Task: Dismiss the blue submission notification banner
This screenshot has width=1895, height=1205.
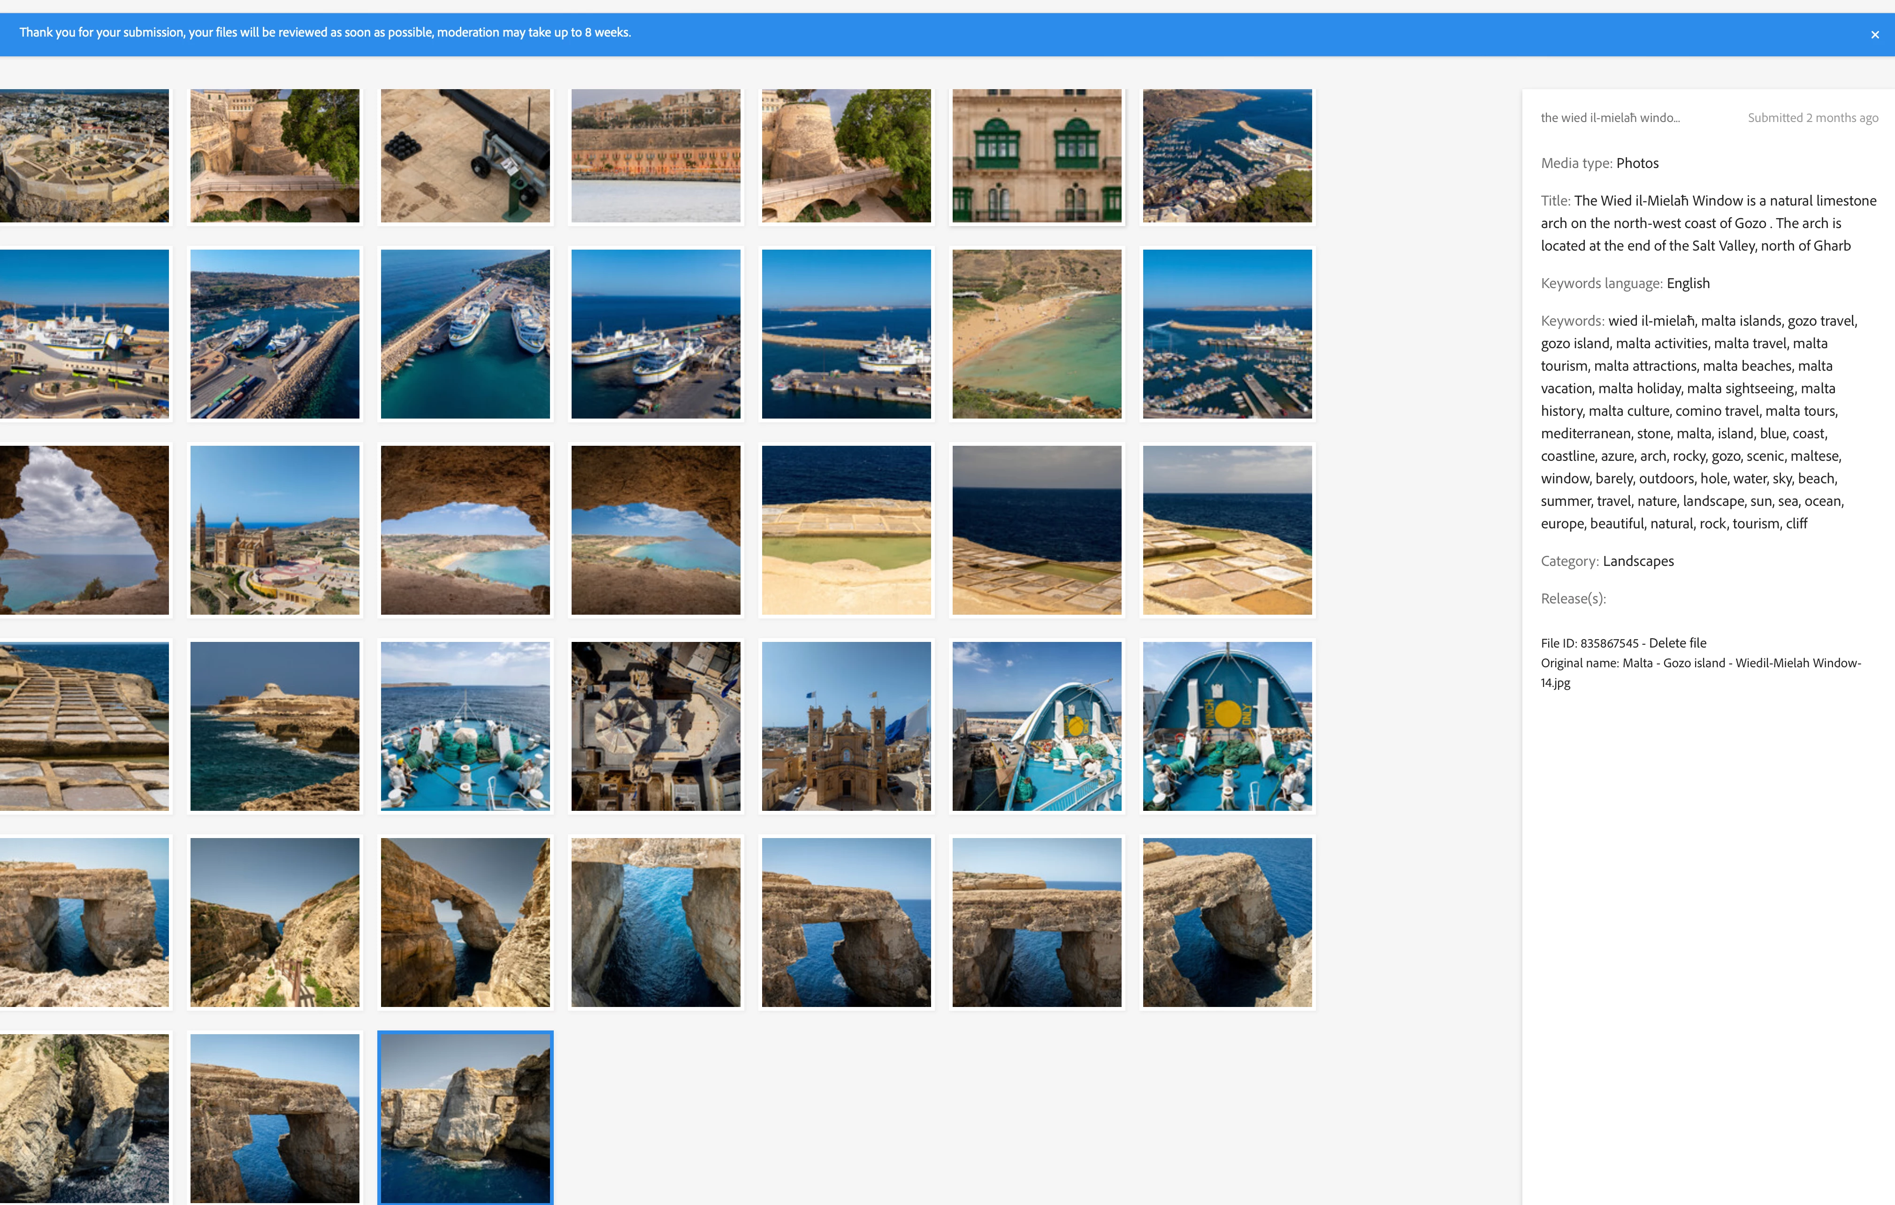Action: 1874,35
